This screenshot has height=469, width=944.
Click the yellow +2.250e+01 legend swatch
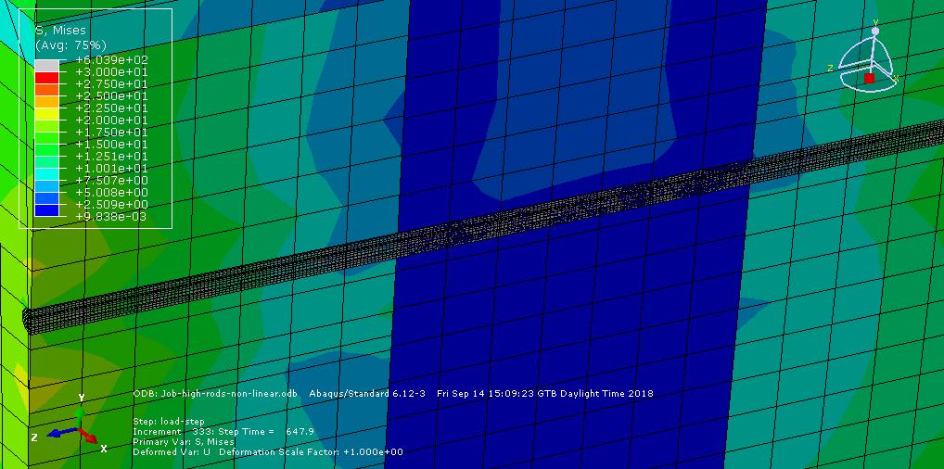pyautogui.click(x=46, y=114)
